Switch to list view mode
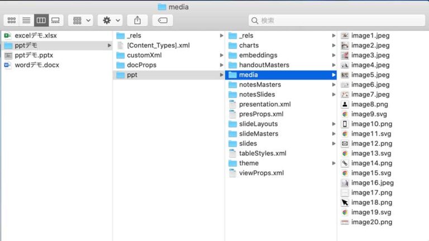 point(26,21)
